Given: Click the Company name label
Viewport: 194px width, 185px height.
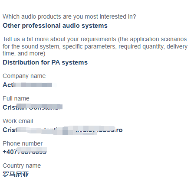Looking at the screenshot, I should click(x=24, y=76).
